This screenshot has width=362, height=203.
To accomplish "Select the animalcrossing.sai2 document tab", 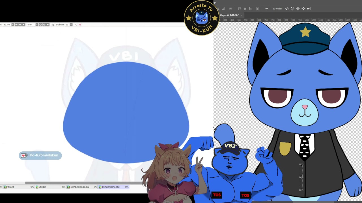I will tap(114, 187).
